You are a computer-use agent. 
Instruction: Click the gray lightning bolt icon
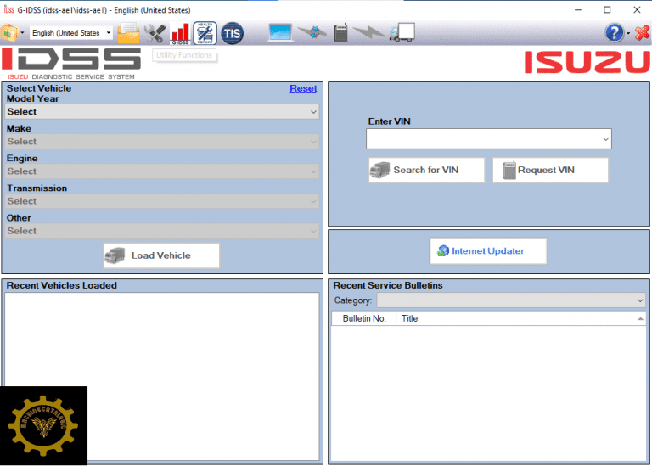[x=368, y=32]
